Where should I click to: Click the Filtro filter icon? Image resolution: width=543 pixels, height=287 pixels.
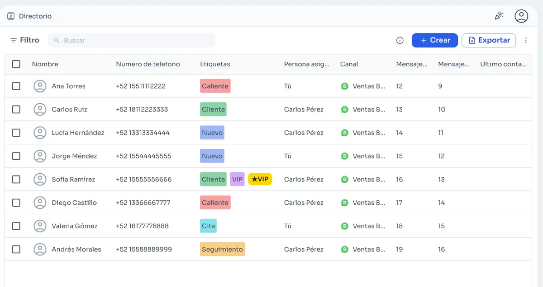[x=14, y=40]
